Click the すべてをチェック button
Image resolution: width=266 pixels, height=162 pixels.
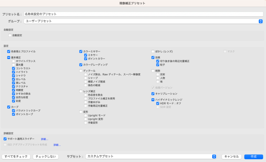[16, 156]
